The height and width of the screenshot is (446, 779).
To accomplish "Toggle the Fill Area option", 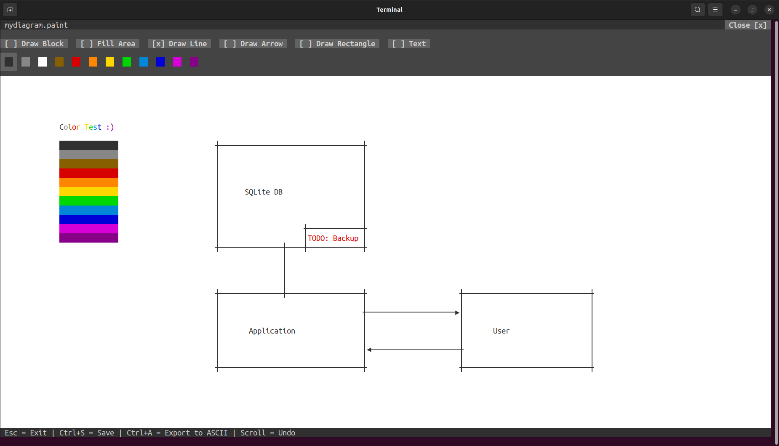I will tap(107, 44).
